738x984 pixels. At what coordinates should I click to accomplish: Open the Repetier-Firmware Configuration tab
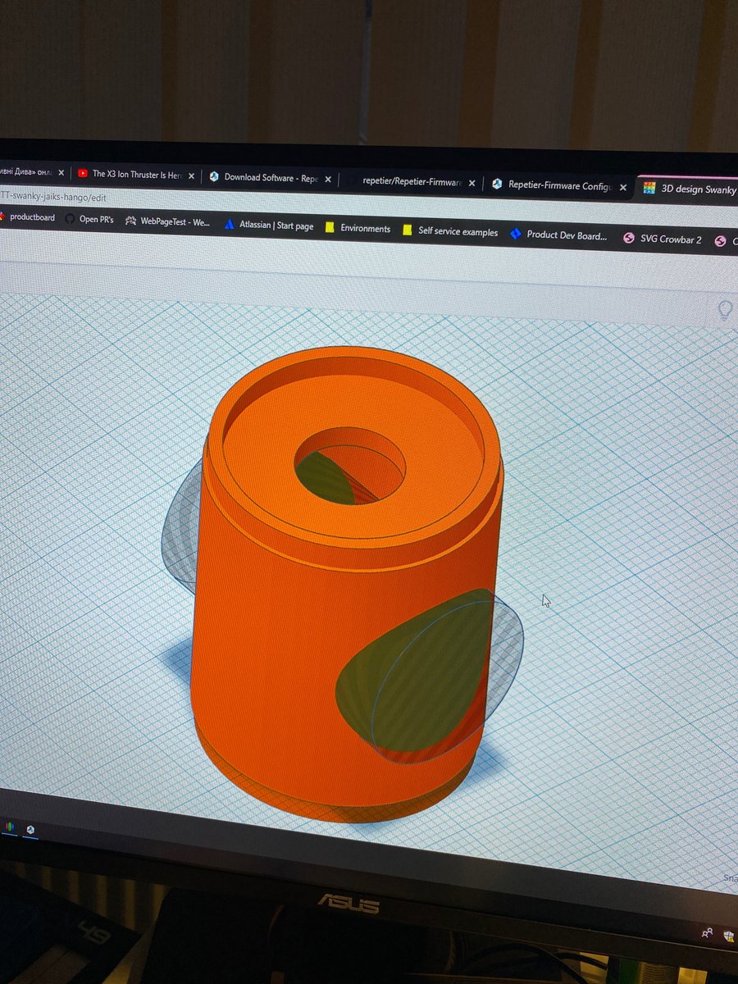[558, 185]
